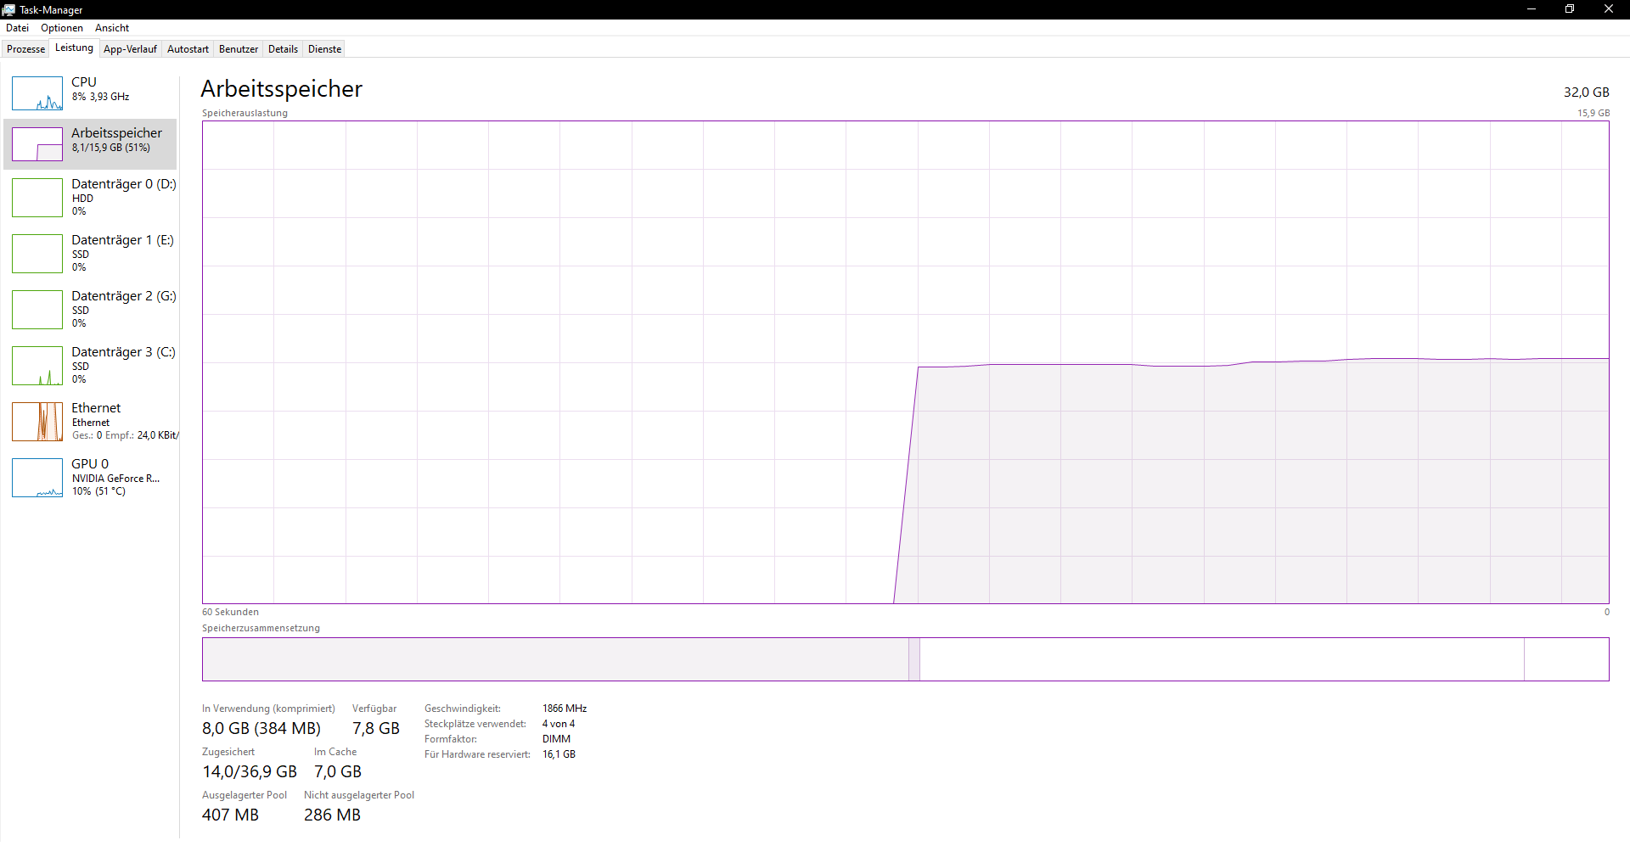1630x846 pixels.
Task: Open Datenträger 0 (D:) HDD graph
Action: [37, 197]
